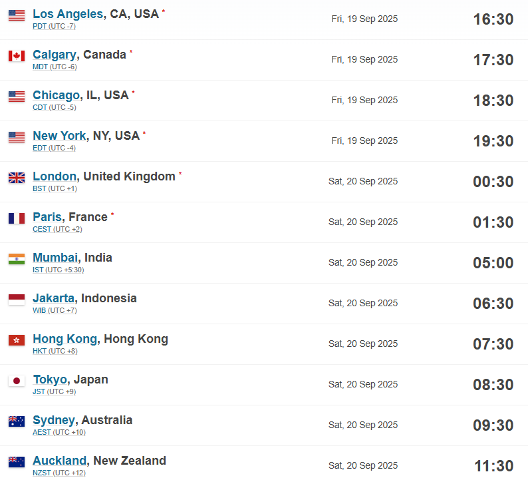
Task: Open the New York city link
Action: click(59, 135)
